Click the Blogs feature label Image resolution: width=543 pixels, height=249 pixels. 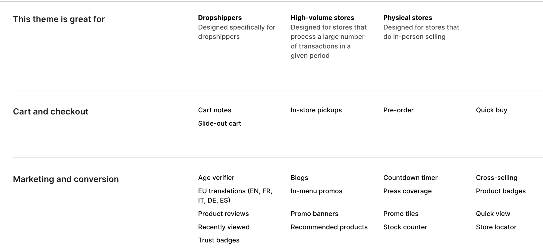tap(299, 178)
